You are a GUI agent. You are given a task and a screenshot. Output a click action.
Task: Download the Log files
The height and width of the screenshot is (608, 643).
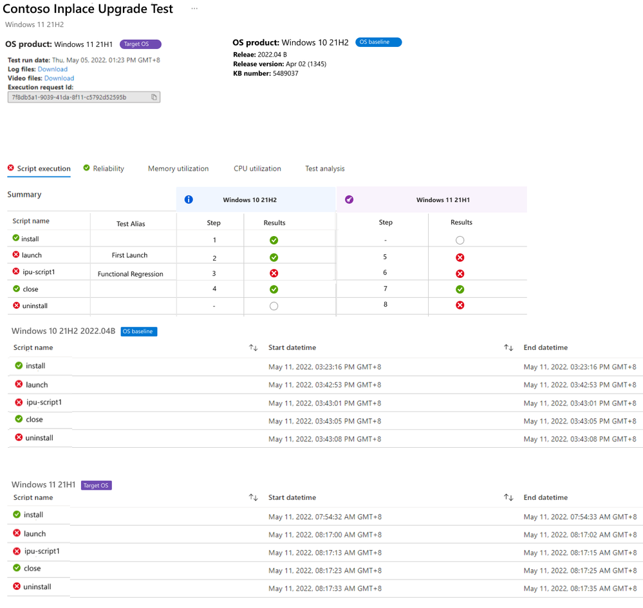tap(53, 69)
